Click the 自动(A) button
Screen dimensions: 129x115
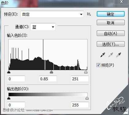coord(111,33)
